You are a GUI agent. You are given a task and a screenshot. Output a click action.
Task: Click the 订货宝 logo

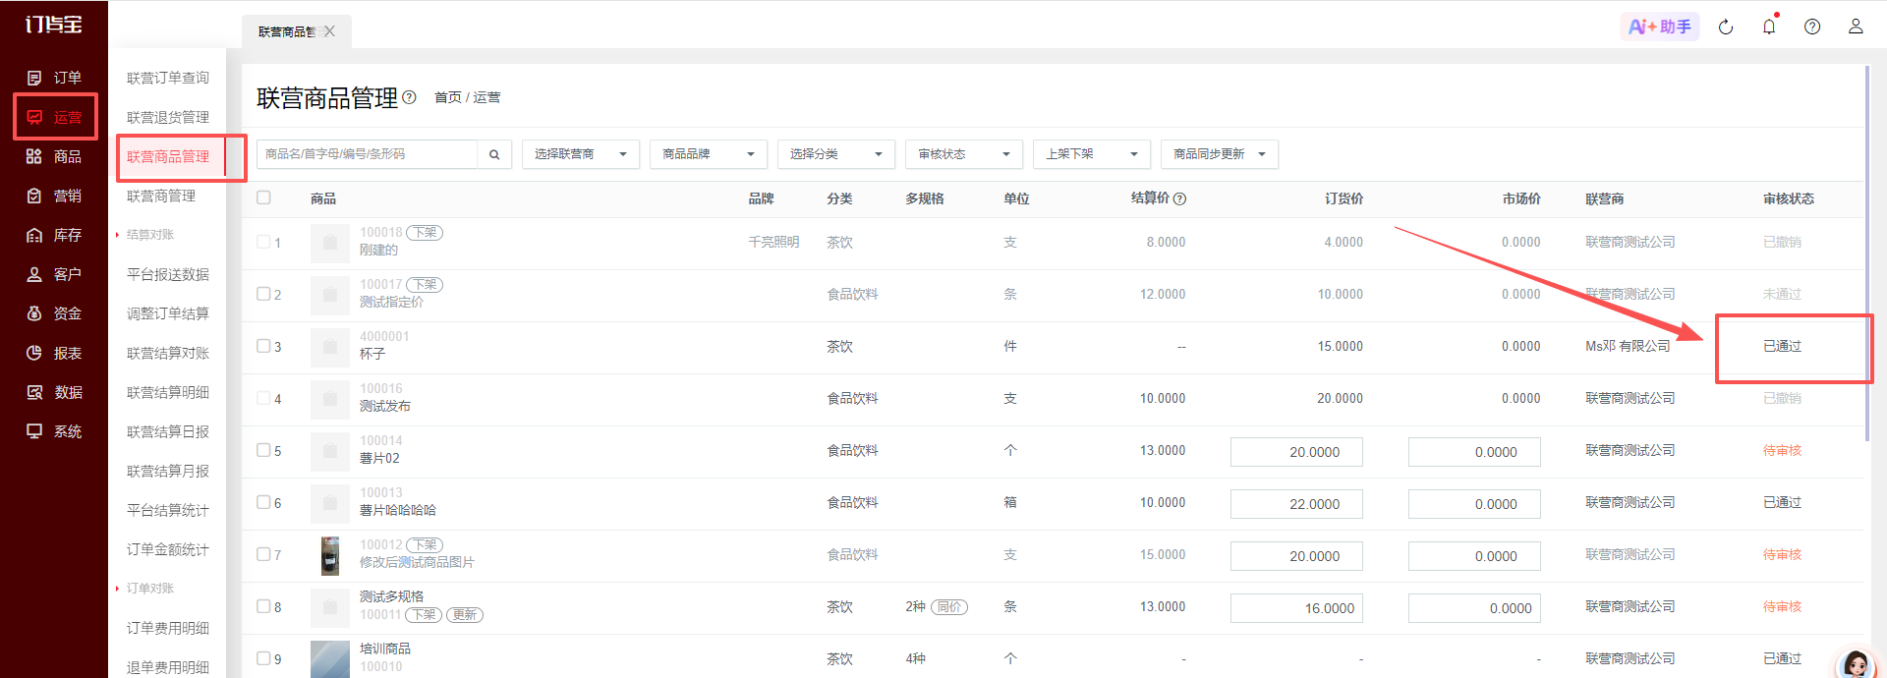tap(54, 25)
